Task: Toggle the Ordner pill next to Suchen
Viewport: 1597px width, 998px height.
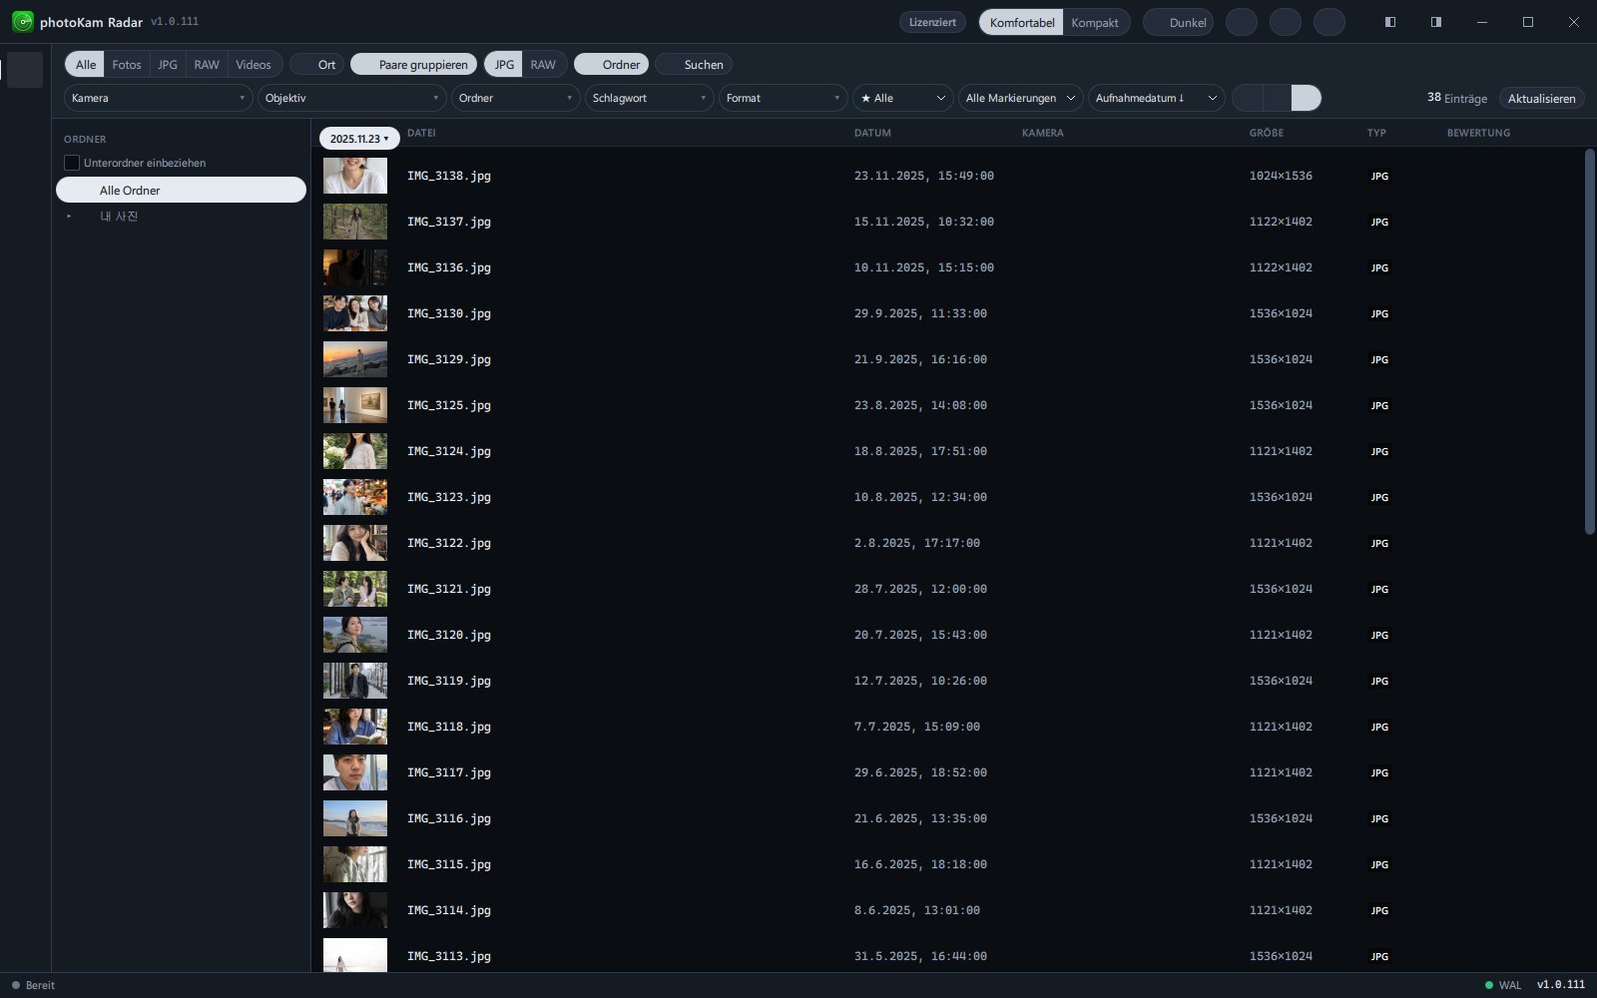Action: point(611,64)
